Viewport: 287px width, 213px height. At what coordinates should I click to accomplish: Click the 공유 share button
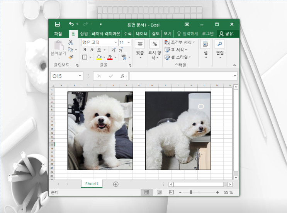pos(226,34)
